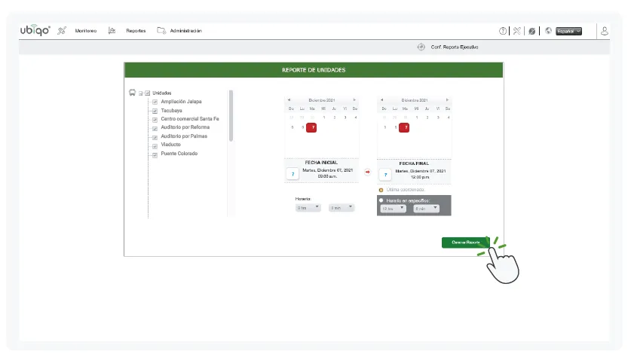
Task: Click the Centro comercial Santa Fe label
Action: pyautogui.click(x=190, y=119)
